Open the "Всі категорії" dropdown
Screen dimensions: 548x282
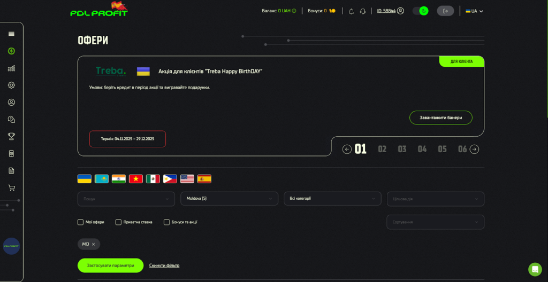point(332,199)
